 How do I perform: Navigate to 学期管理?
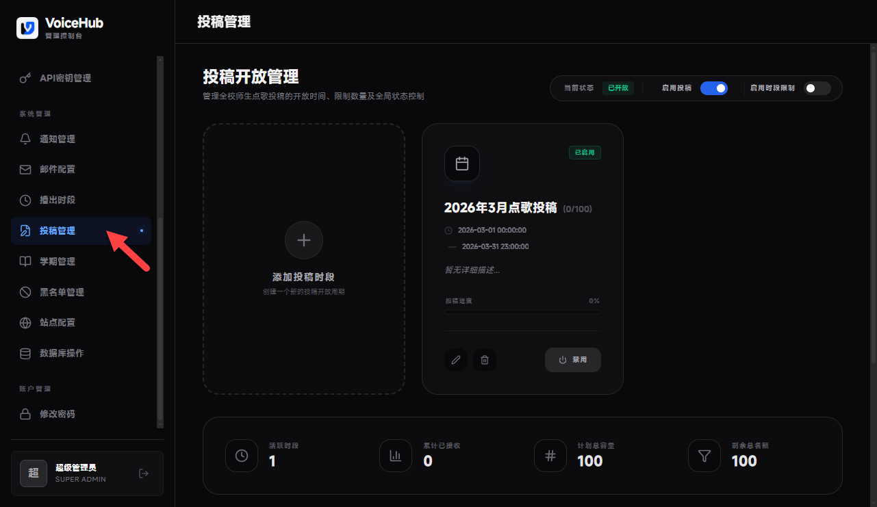point(81,261)
